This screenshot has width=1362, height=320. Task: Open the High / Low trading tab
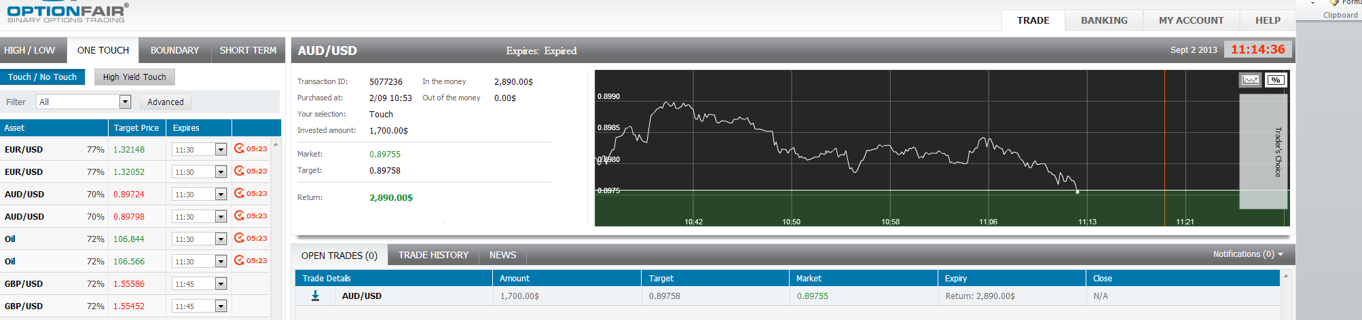pyautogui.click(x=30, y=50)
